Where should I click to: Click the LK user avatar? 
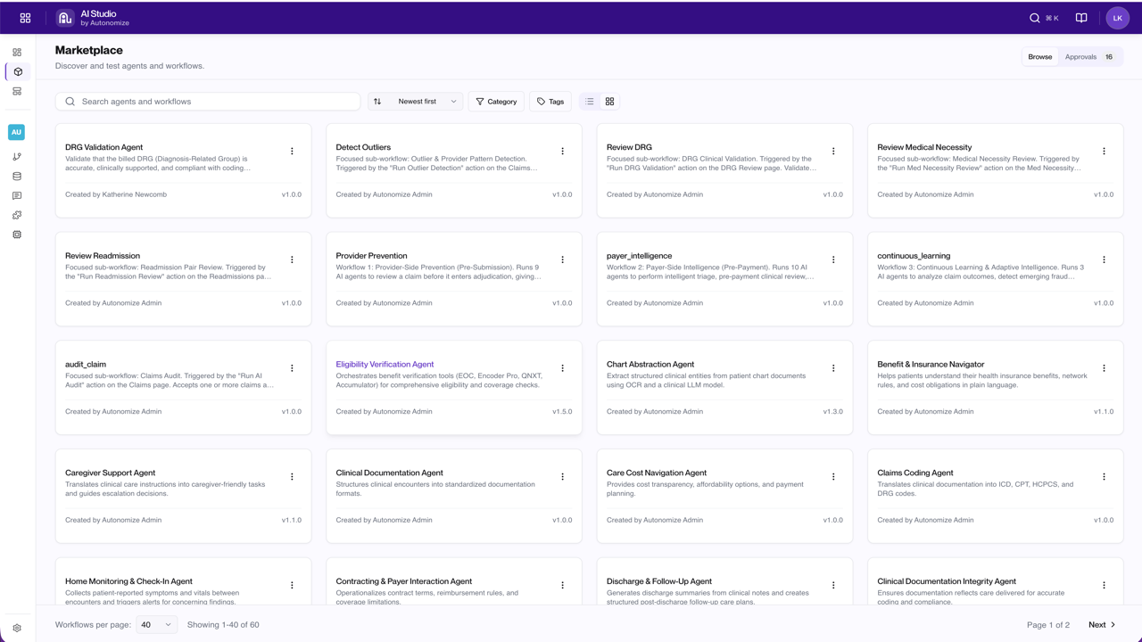[x=1118, y=18]
